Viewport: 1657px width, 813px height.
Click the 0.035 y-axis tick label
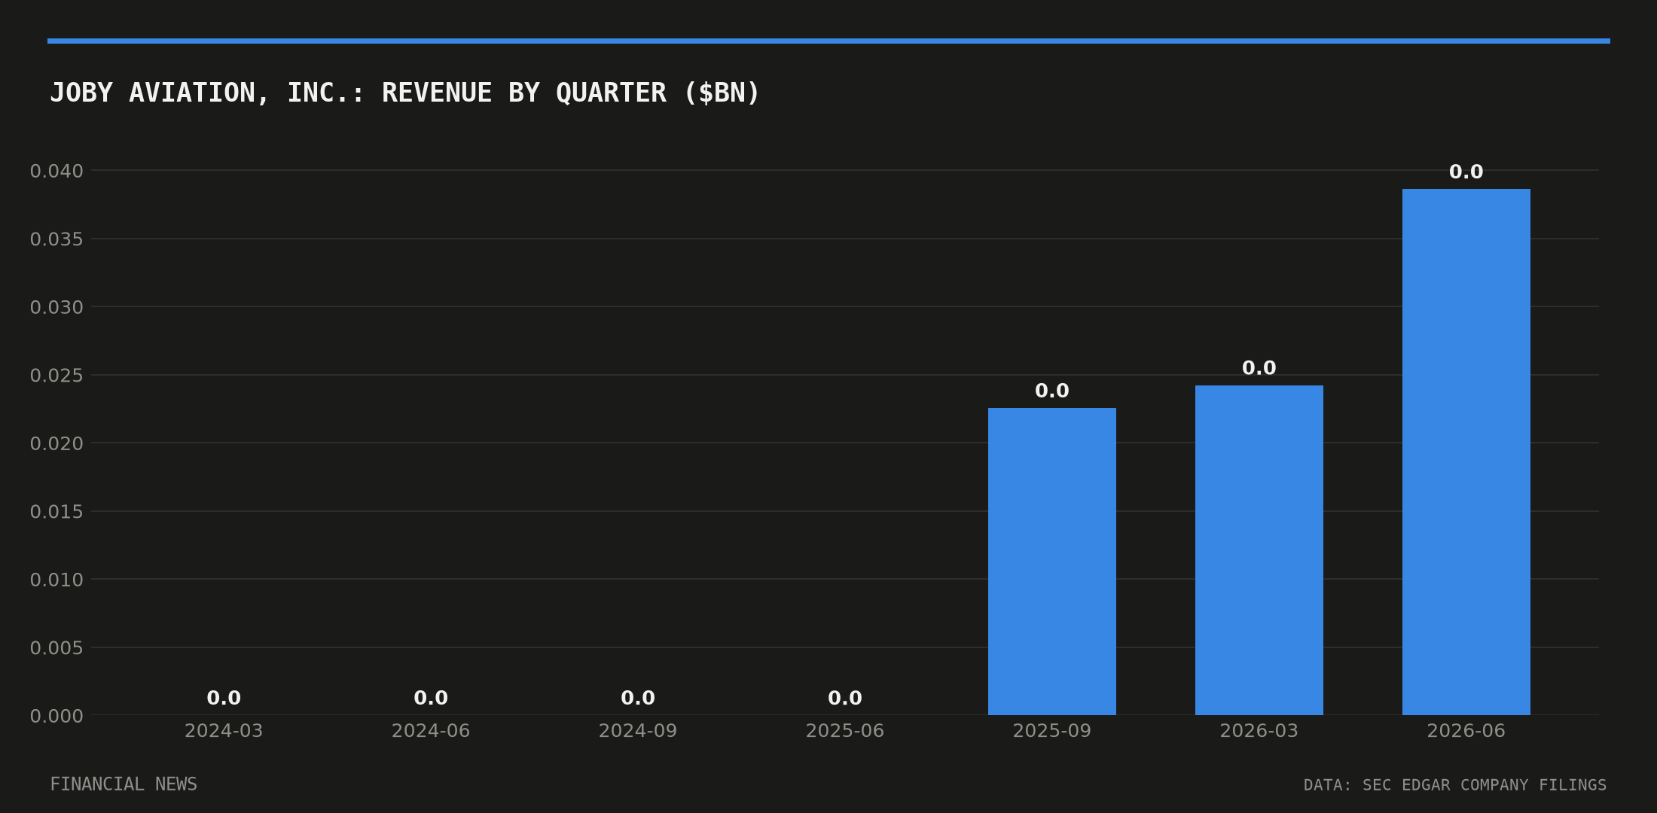56,239
